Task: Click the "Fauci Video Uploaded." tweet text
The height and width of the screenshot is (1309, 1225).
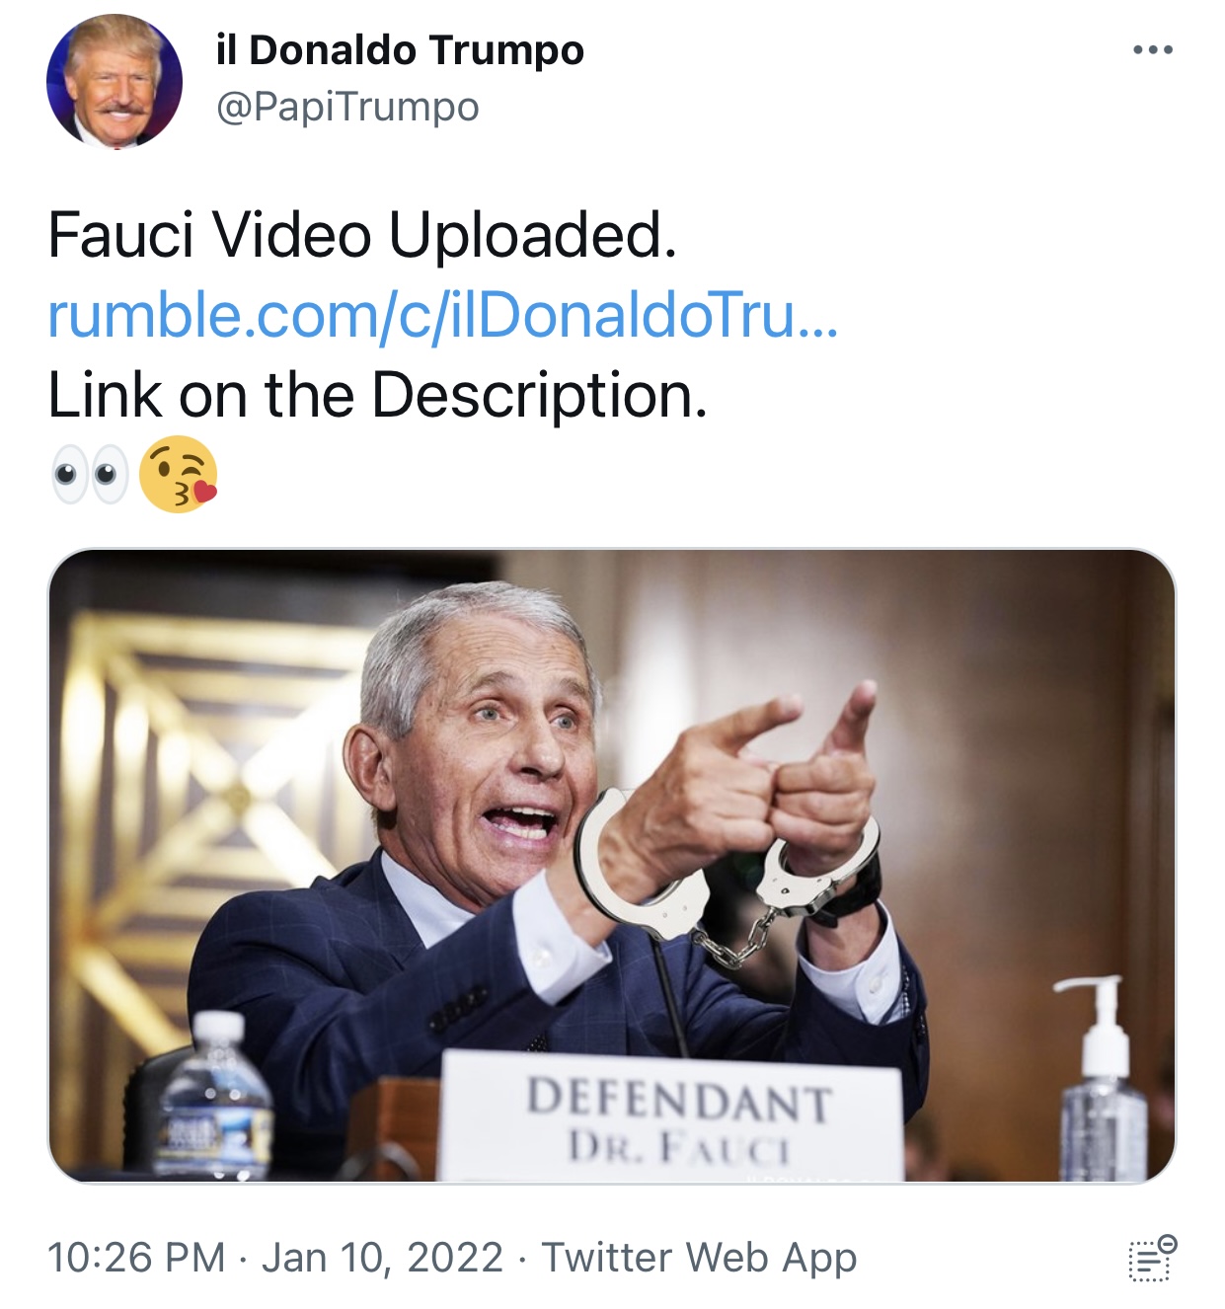Action: [362, 235]
